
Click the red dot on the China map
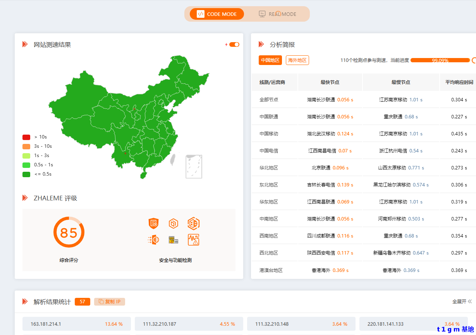[134, 109]
